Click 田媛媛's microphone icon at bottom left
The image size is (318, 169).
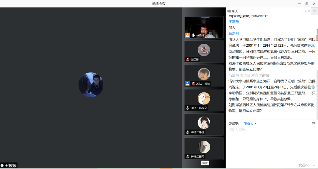(2, 166)
